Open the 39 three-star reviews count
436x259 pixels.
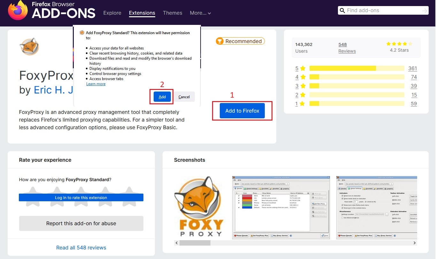coord(414,86)
